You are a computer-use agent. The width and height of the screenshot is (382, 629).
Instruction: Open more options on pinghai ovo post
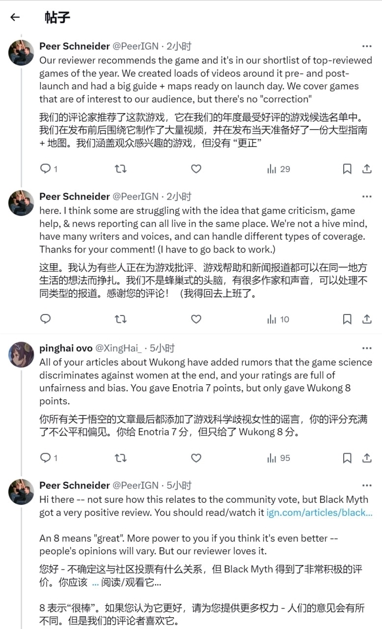pyautogui.click(x=366, y=348)
